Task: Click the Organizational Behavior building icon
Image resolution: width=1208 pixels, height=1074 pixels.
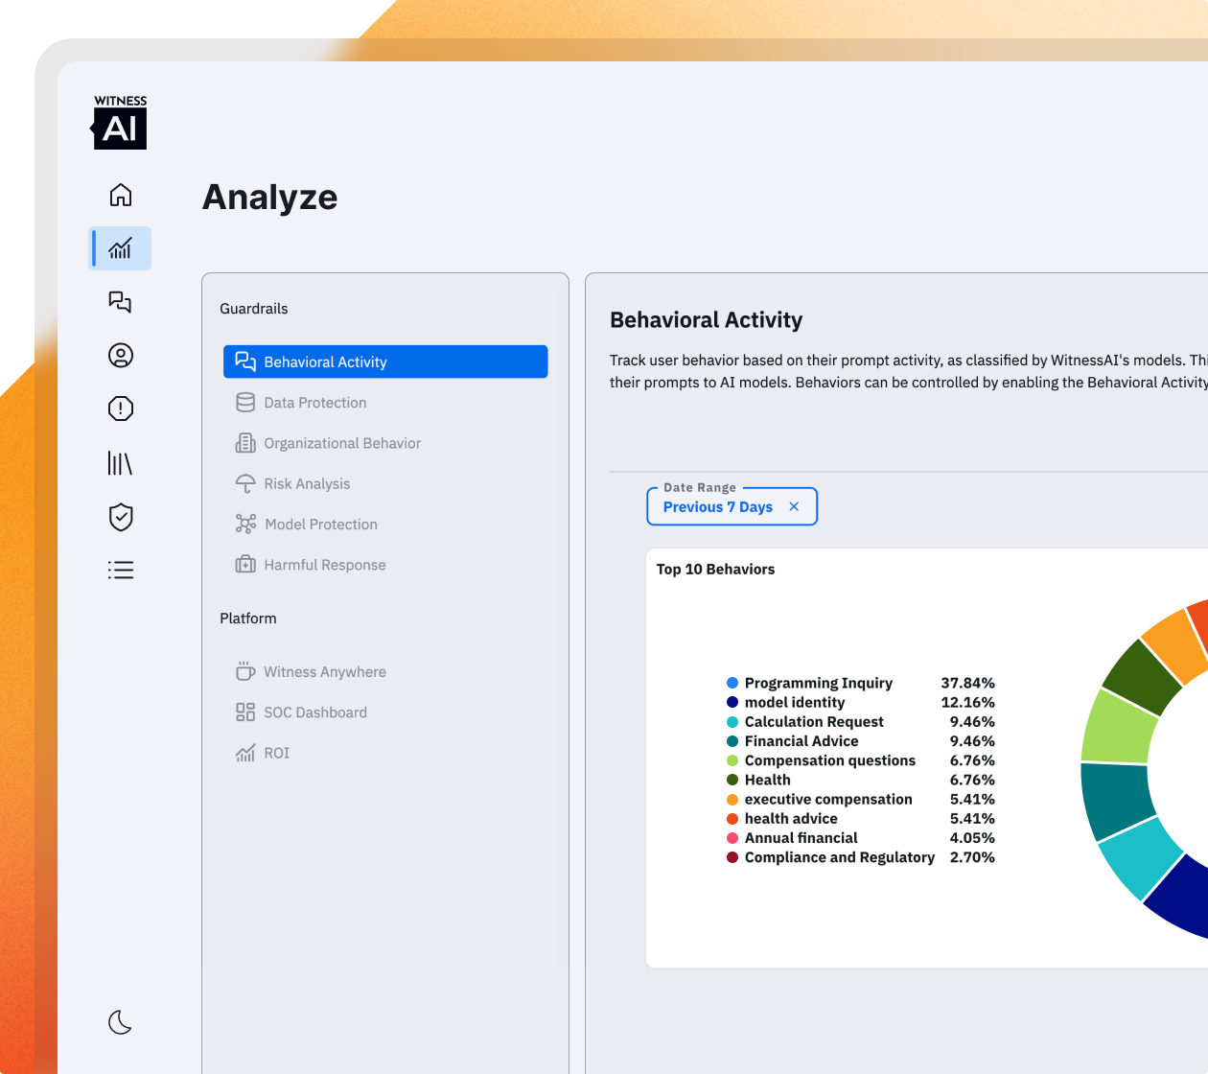Action: pos(245,443)
